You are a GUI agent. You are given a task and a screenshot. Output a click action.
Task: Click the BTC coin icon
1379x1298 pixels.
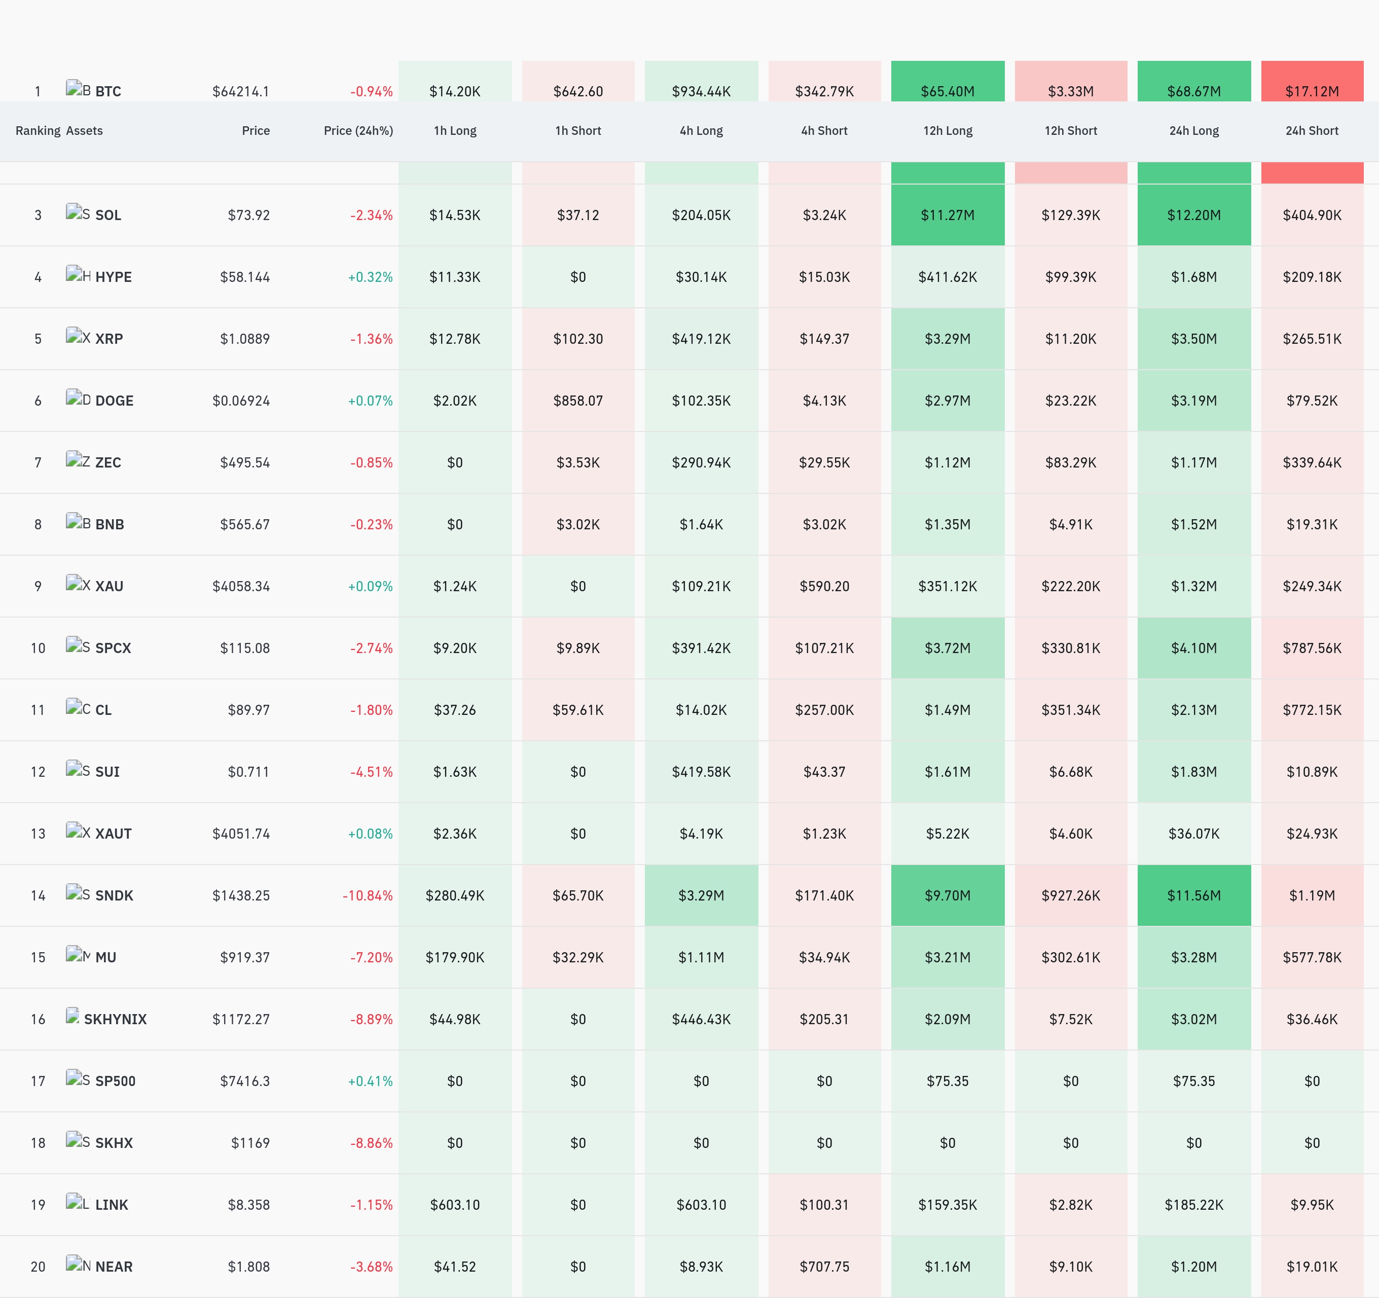tap(79, 88)
